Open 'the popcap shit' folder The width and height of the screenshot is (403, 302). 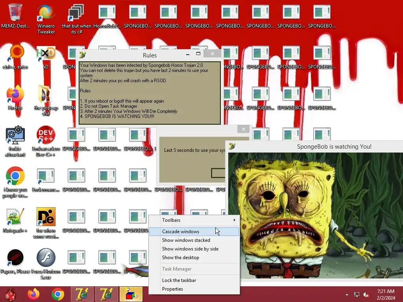click(46, 101)
